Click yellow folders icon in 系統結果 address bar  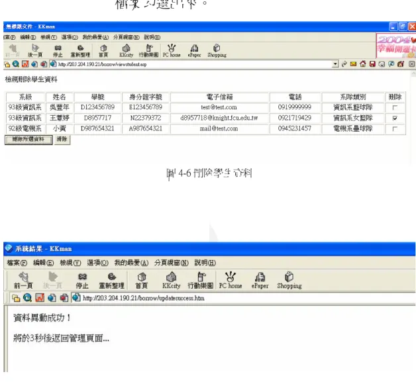[x=16, y=298]
